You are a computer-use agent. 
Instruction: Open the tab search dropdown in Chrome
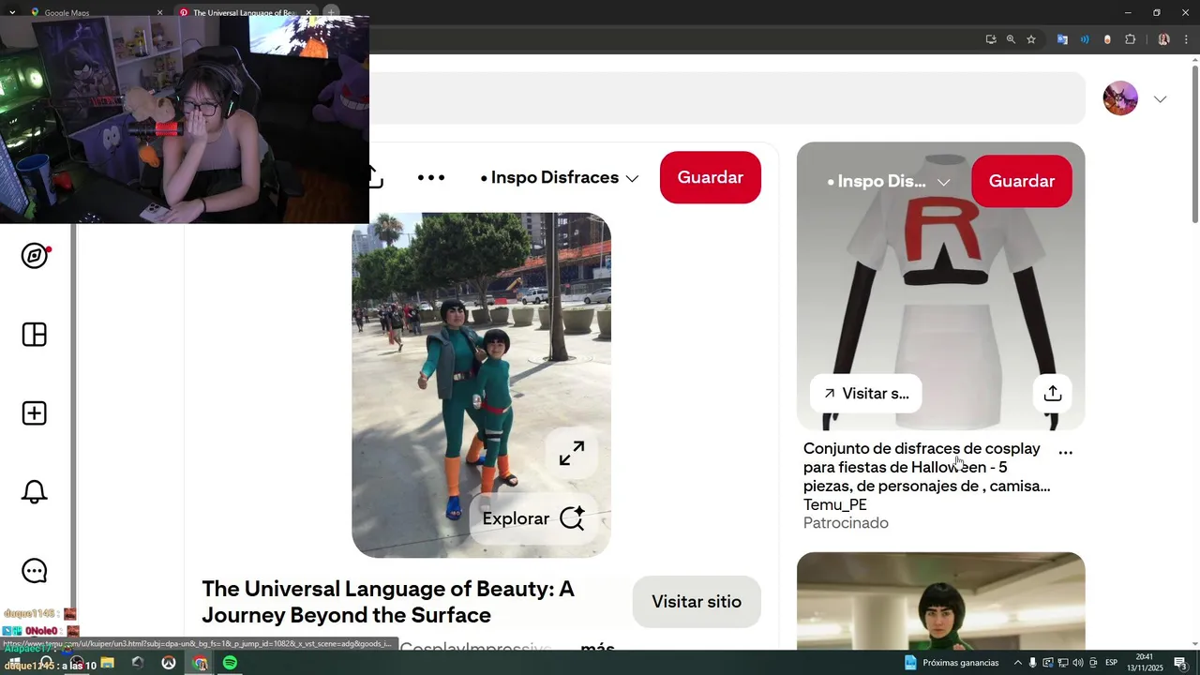12,13
